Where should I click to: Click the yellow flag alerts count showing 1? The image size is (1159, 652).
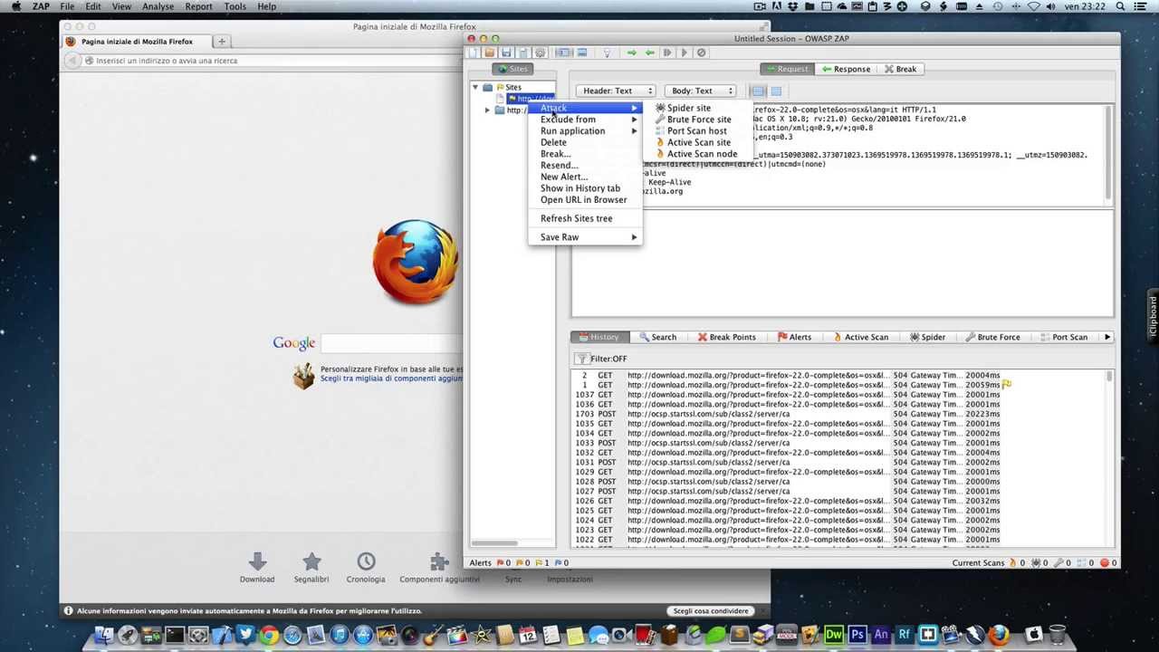(x=544, y=562)
